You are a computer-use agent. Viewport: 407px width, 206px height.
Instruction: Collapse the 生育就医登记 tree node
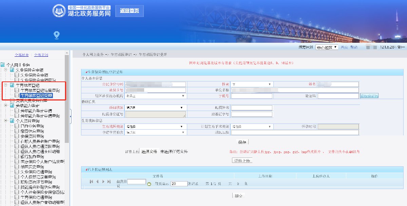pyautogui.click(x=6, y=85)
